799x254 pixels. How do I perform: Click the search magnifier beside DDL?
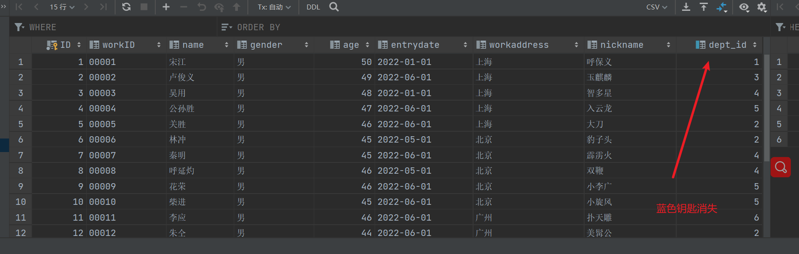coord(334,7)
